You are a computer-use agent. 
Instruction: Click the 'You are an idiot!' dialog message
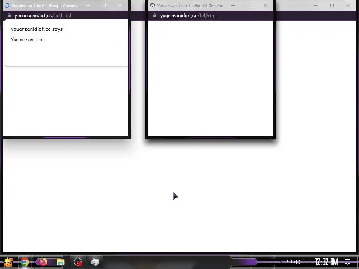[28, 39]
